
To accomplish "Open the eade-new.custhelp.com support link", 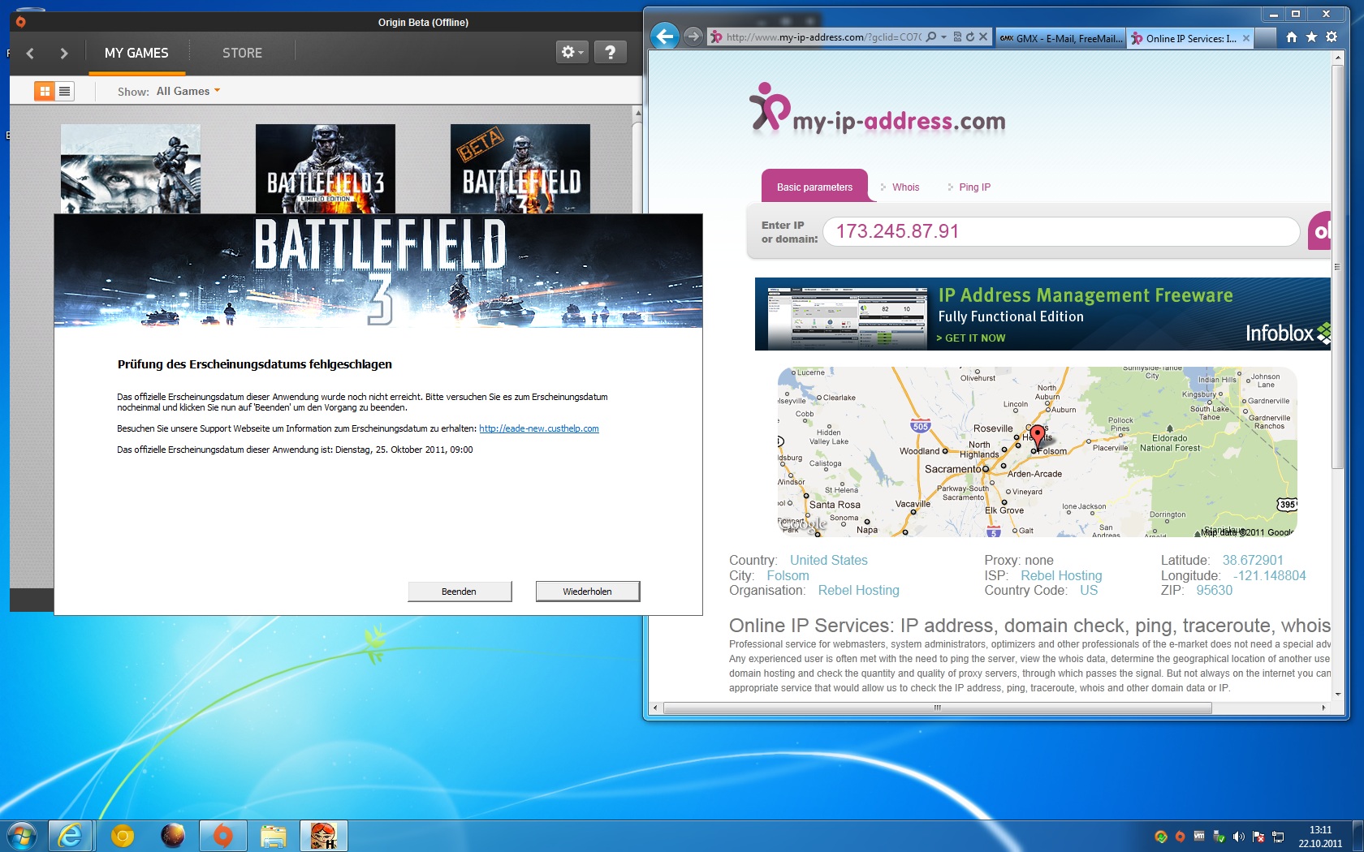I will coord(539,428).
